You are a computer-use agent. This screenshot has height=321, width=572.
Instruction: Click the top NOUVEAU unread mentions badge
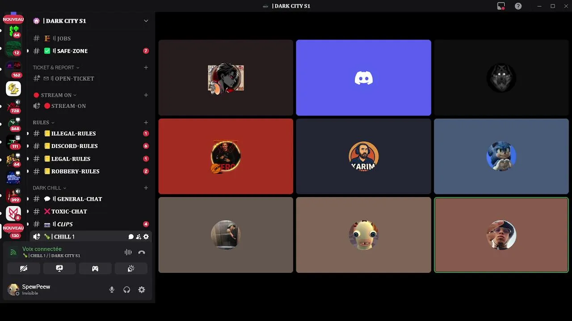13,19
